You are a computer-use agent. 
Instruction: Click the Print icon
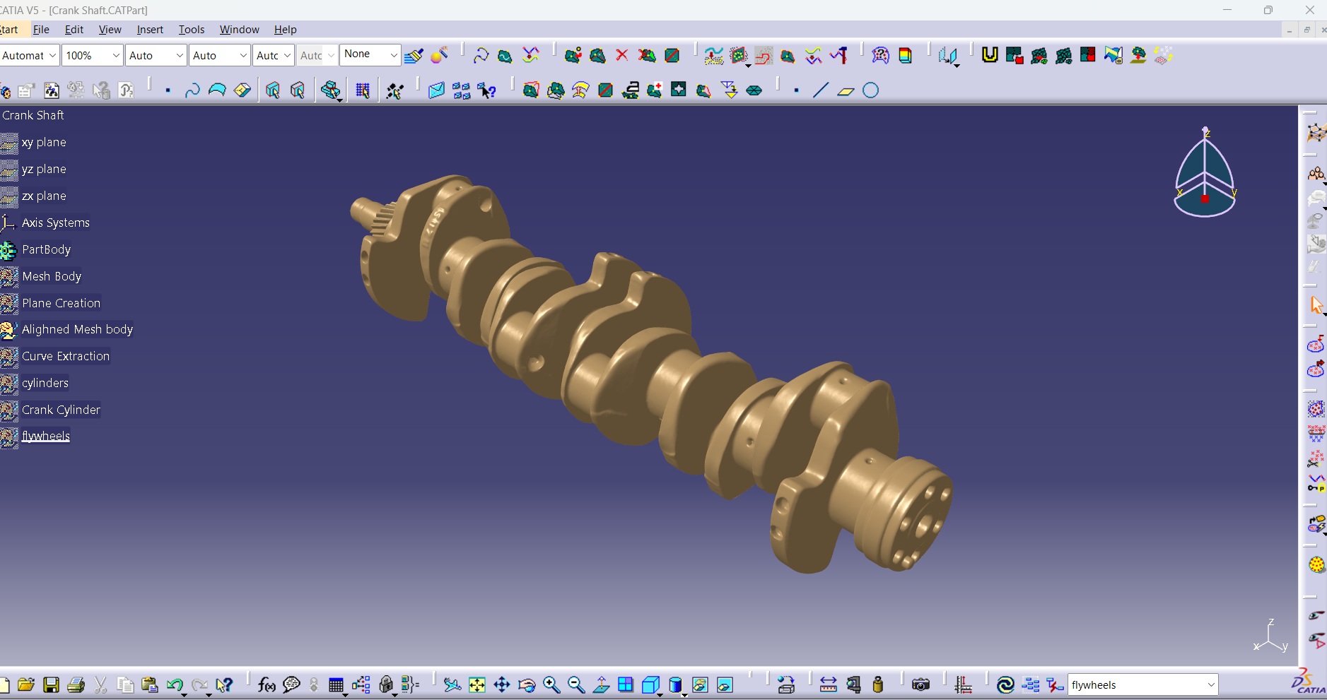[76, 684]
